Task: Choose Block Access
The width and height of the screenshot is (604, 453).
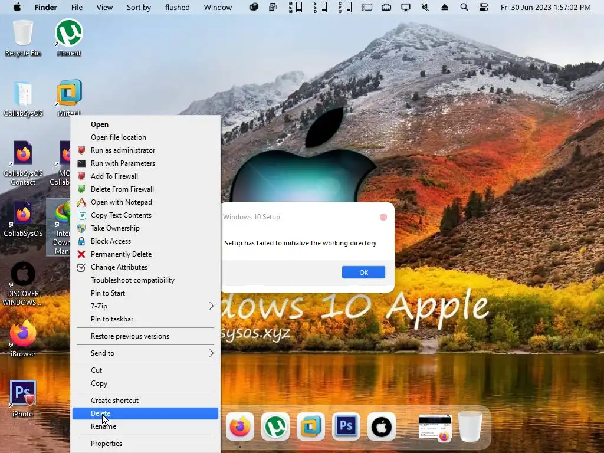Action: (145, 241)
